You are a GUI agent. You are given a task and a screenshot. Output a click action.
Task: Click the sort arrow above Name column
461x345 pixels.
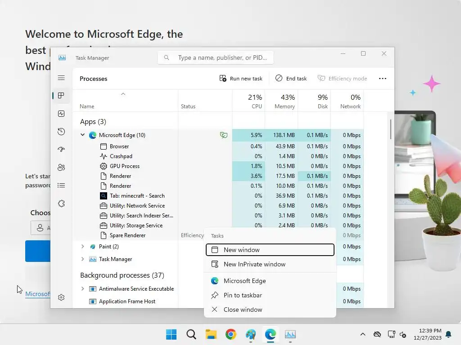click(123, 94)
